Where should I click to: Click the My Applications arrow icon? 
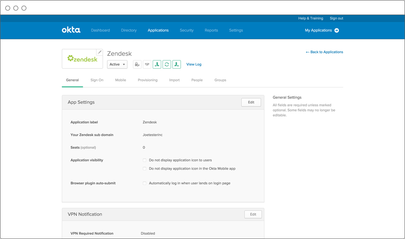337,30
